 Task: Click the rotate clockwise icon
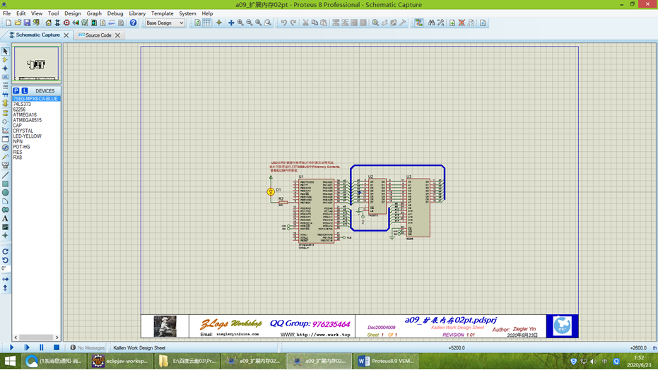click(5, 251)
